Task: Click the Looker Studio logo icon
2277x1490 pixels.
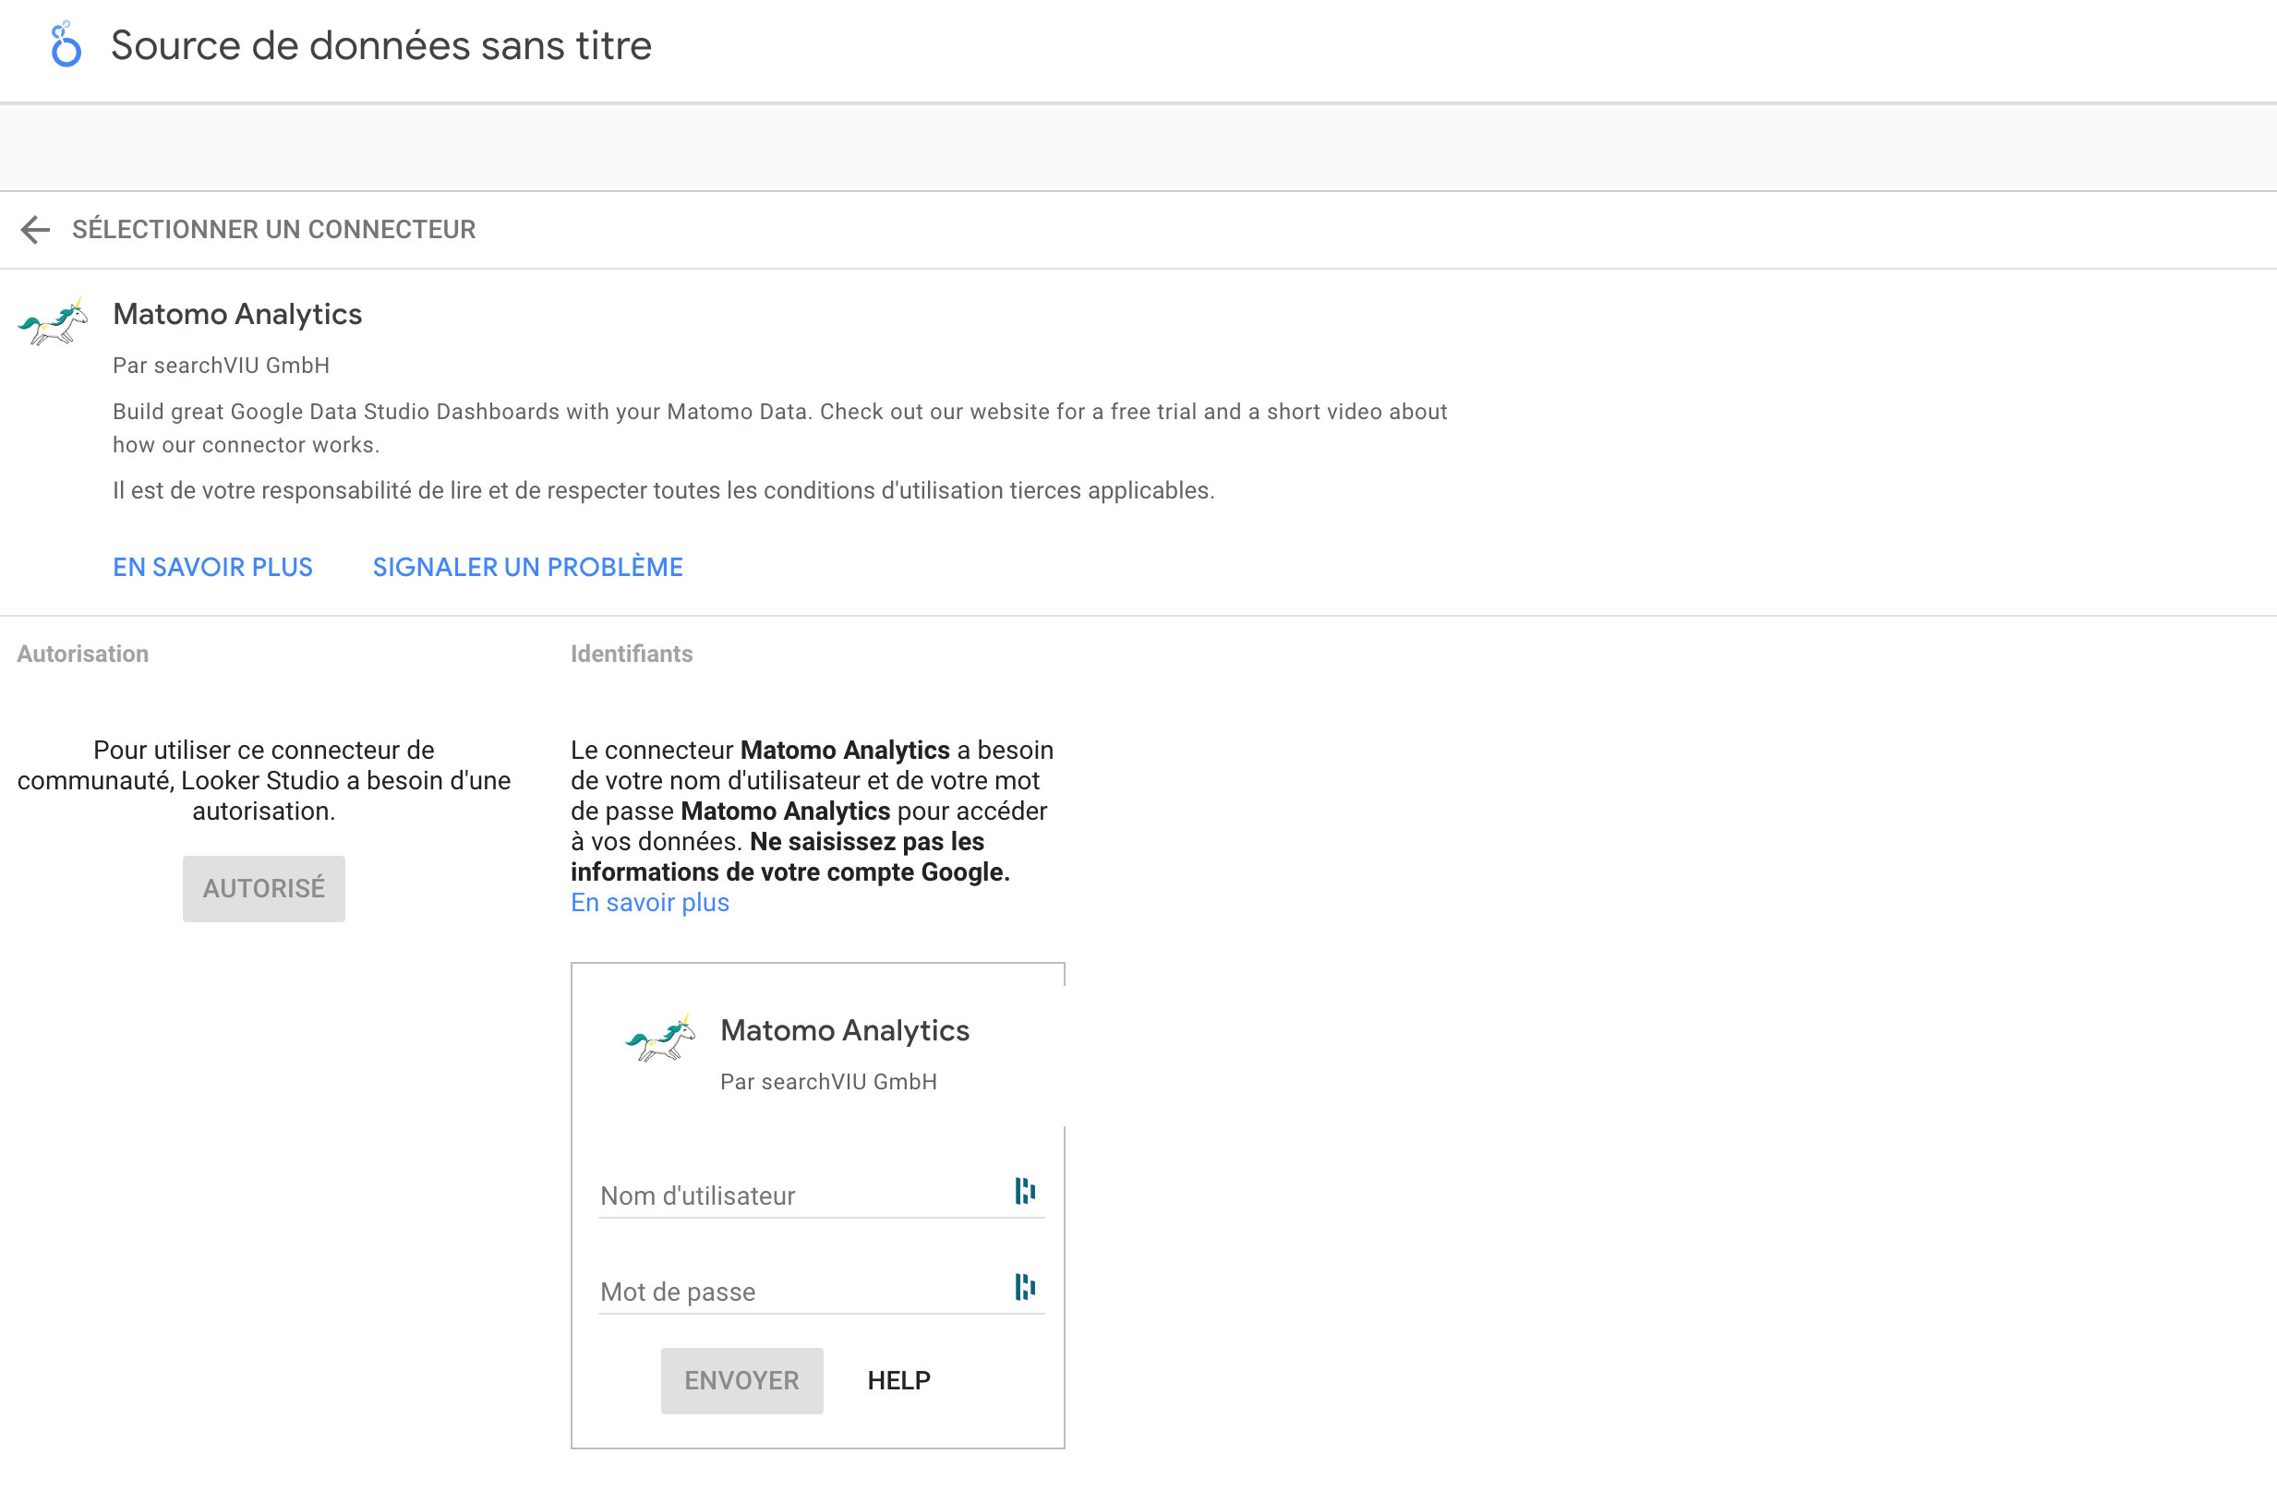Action: [65, 45]
